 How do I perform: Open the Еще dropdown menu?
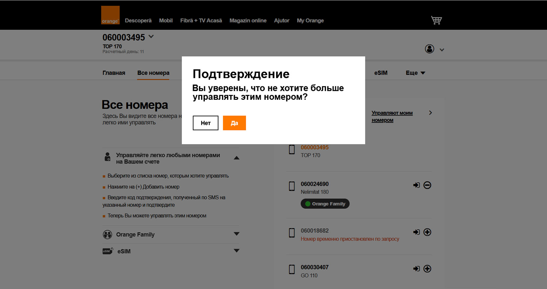[415, 73]
